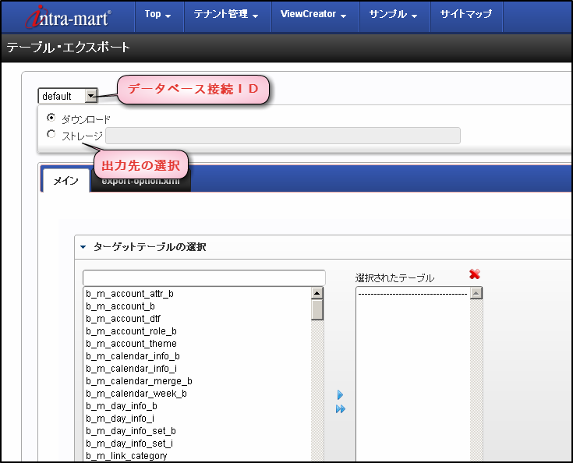
Task: Open the ViewCreator menu
Action: point(313,15)
